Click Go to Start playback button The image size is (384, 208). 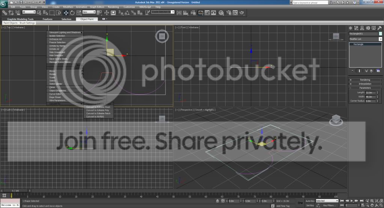point(342,201)
